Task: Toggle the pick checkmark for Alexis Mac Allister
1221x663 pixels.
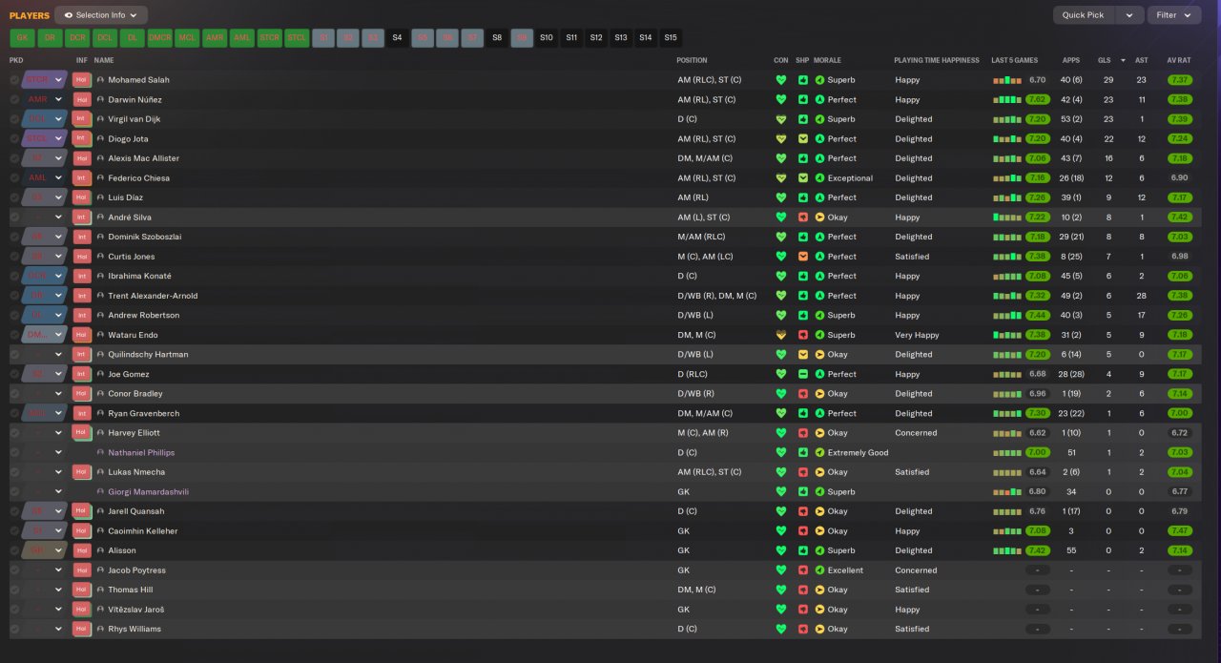Action: [14, 158]
